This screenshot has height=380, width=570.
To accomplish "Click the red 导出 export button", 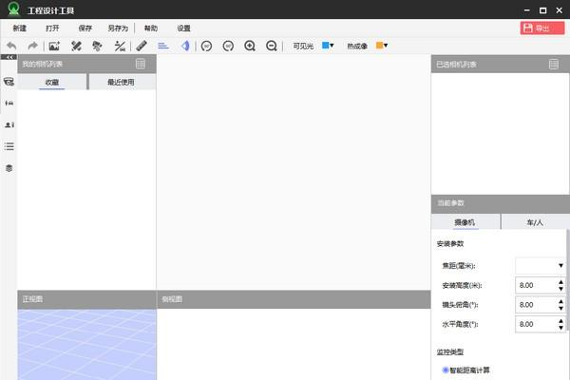I will [x=542, y=28].
